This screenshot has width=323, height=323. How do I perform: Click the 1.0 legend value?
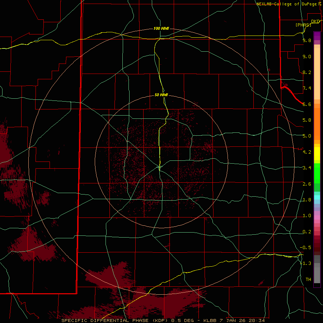[x=307, y=216]
